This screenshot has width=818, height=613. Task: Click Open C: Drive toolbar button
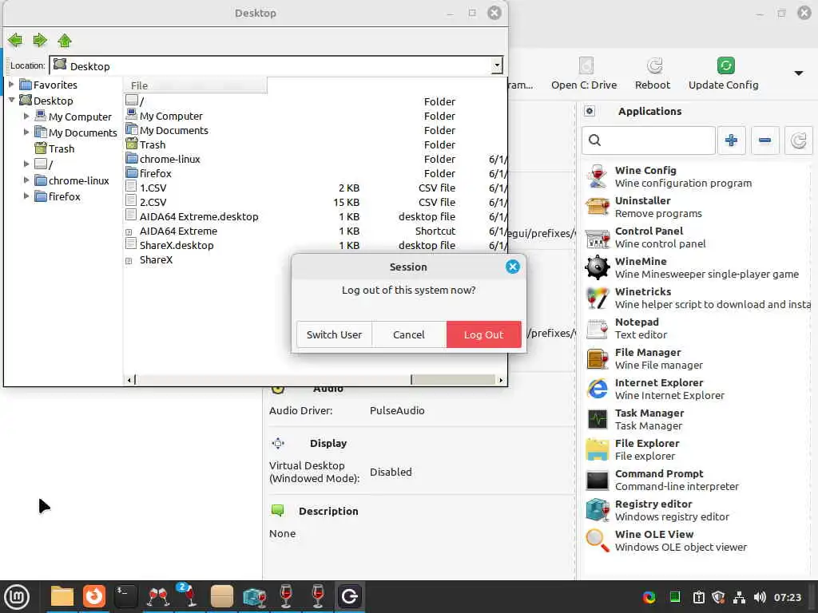[x=584, y=73]
